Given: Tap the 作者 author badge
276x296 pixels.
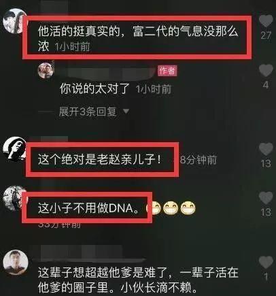Looking at the screenshot, I should coord(167,71).
